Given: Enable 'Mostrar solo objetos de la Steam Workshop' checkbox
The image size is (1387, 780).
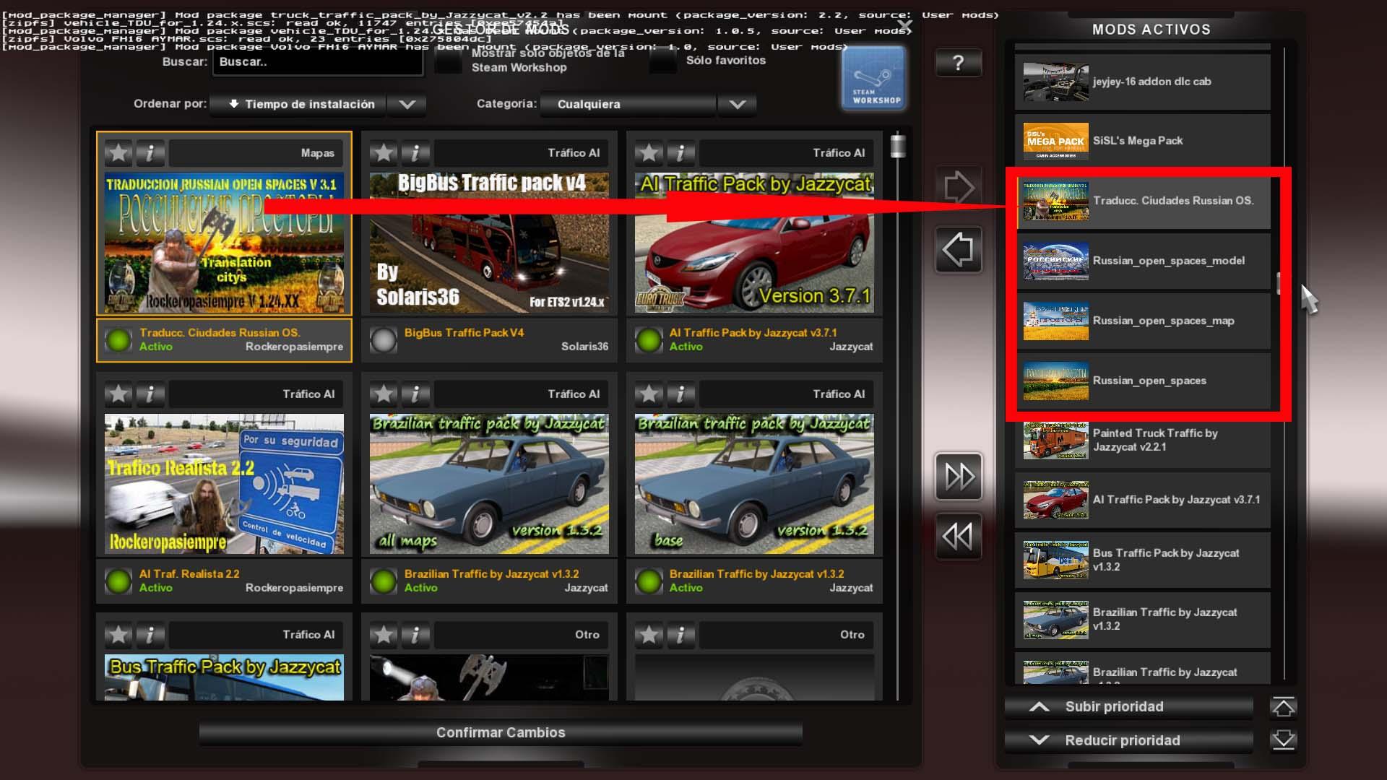Looking at the screenshot, I should click(449, 61).
